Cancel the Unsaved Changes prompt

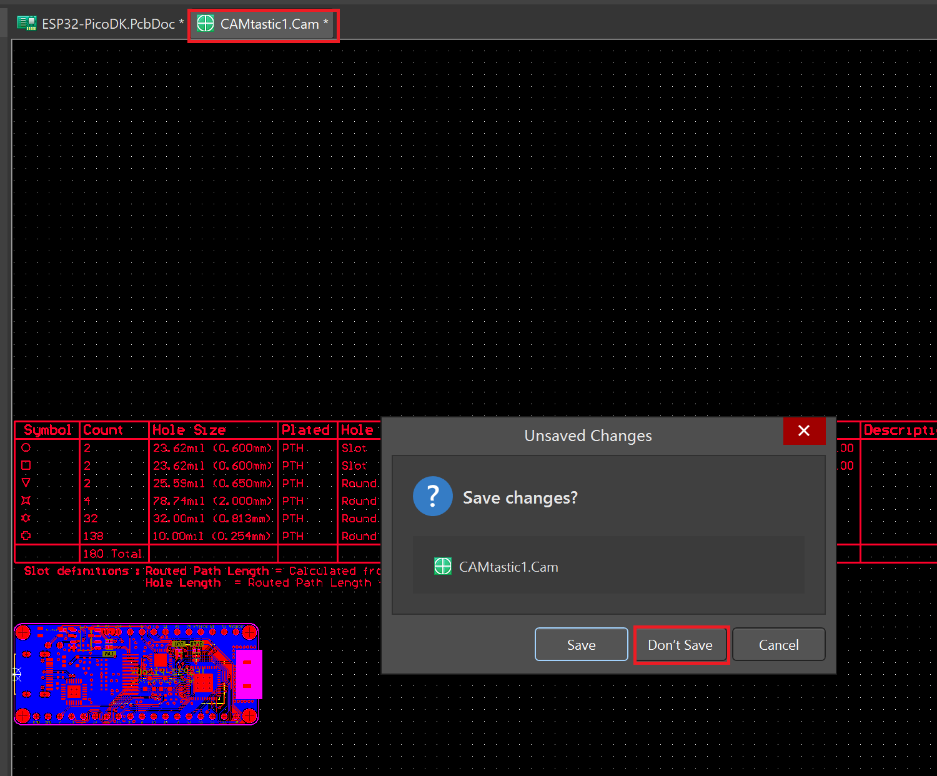(778, 645)
